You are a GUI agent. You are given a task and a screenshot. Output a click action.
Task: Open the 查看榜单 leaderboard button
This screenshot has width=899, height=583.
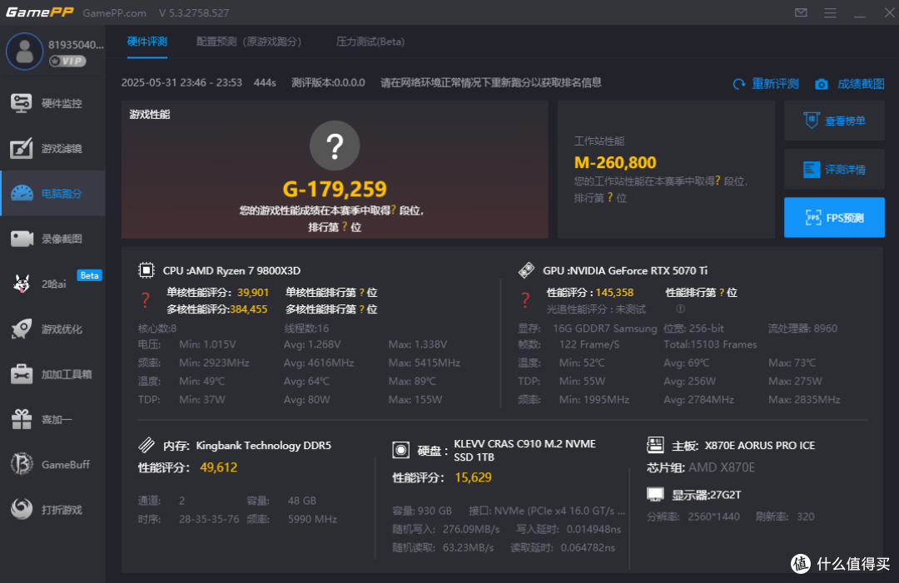pyautogui.click(x=834, y=121)
